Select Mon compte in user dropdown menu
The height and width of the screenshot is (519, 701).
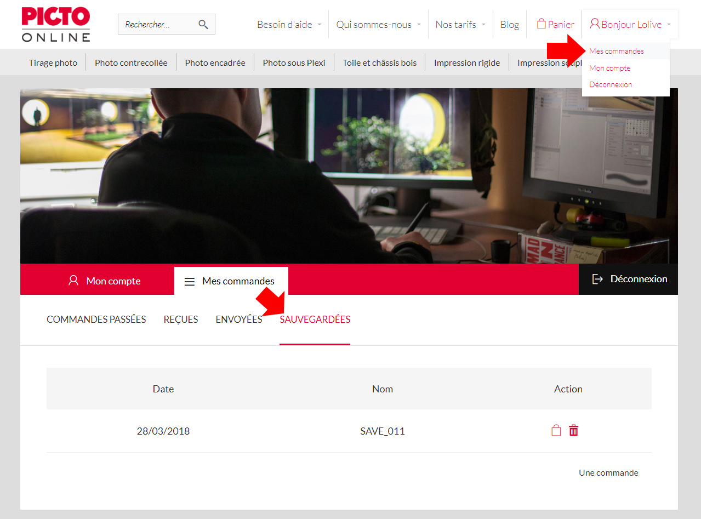pos(609,68)
